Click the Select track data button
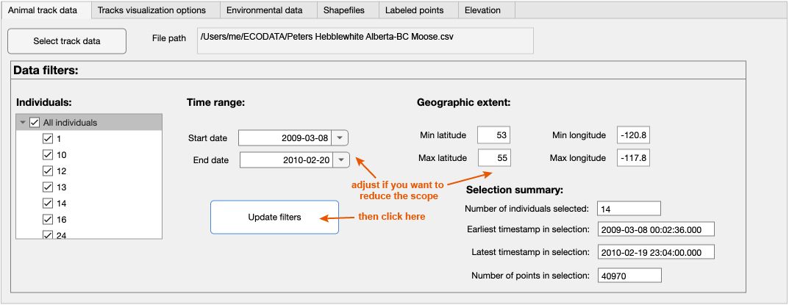The image size is (789, 305). click(x=67, y=41)
